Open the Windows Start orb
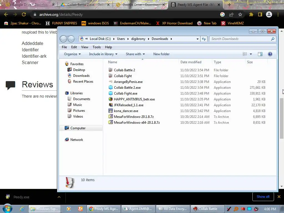Screen dimensions: 284x213 tap(7, 209)
